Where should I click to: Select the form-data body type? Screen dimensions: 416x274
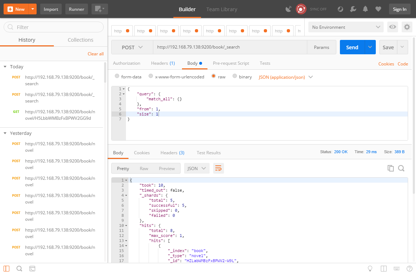[117, 77]
